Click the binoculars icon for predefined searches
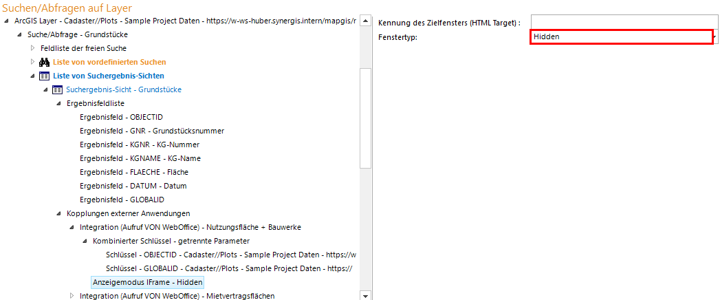 click(x=45, y=62)
